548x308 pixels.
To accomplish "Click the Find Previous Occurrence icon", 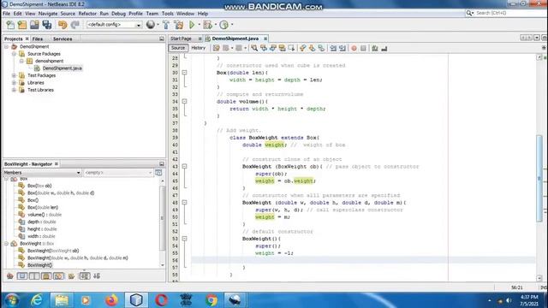I will click(x=264, y=48).
